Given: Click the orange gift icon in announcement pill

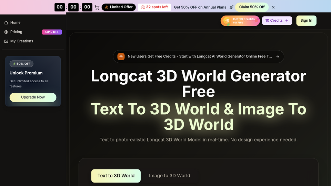Looking at the screenshot, I should pyautogui.click(x=121, y=56).
